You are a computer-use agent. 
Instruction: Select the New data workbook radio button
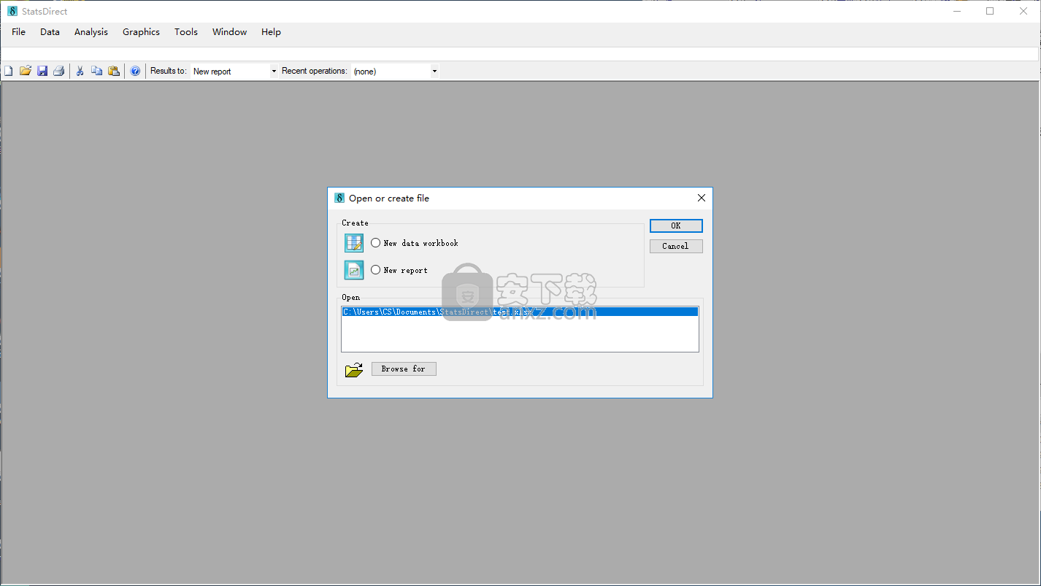376,243
